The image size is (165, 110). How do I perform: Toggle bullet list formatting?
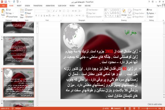(64, 11)
